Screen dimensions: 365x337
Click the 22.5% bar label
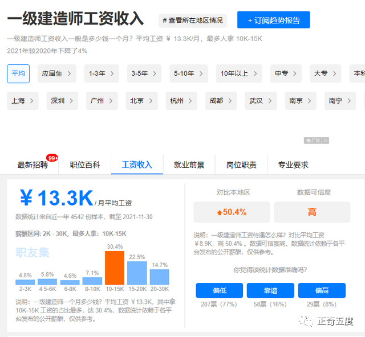point(137,257)
